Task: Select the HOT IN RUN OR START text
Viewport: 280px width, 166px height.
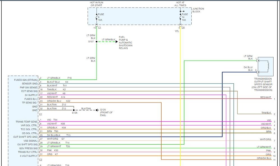Action: click(97, 4)
